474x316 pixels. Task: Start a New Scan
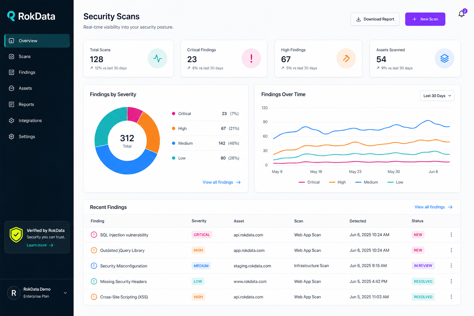(x=425, y=19)
